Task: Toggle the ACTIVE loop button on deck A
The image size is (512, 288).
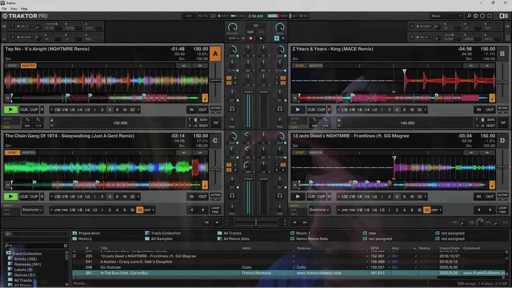Action: pyautogui.click(x=216, y=108)
